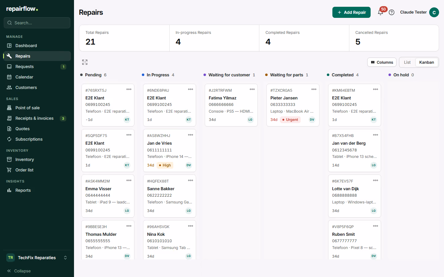
Task: Click the High priority badge
Action: (165, 165)
